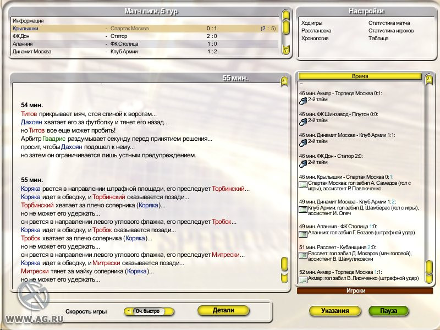The width and height of the screenshot is (440, 330).
Task: Click whistle icon for Динамит Москва - Клуб Армии 1:1
Action: point(303,143)
